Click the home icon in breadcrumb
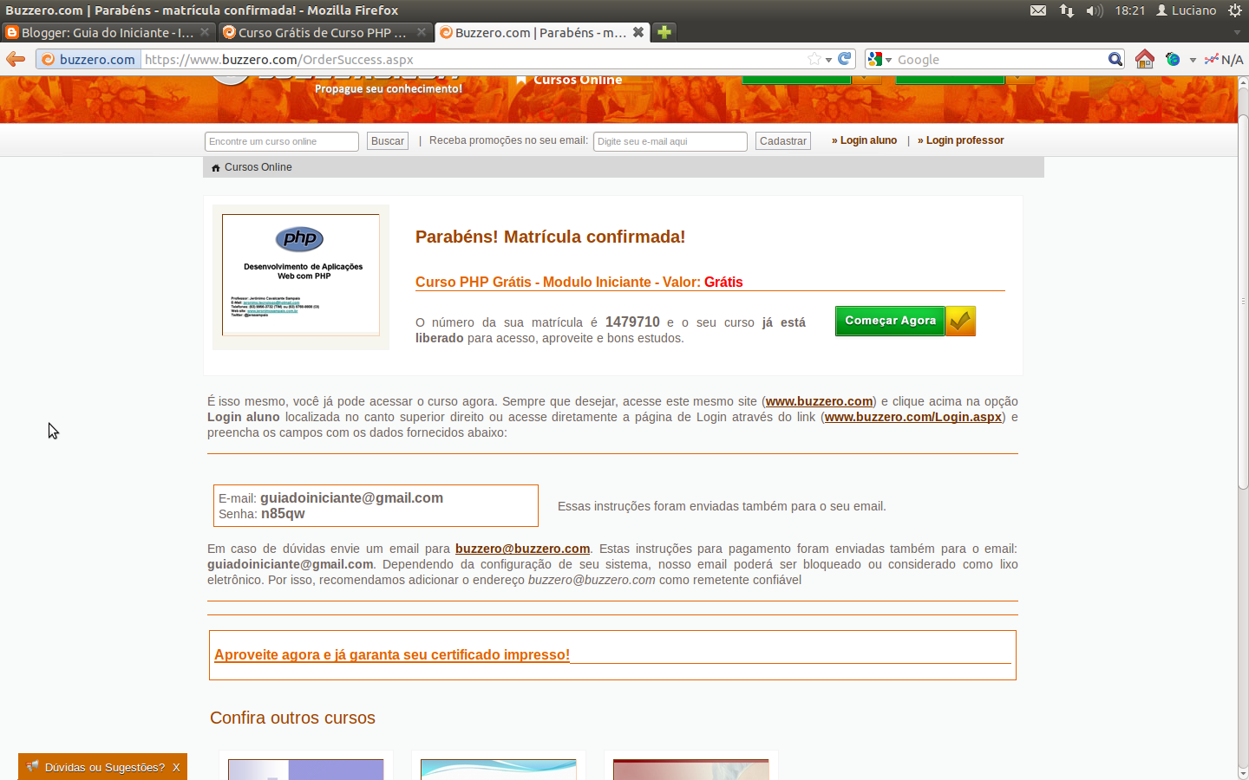 [216, 167]
